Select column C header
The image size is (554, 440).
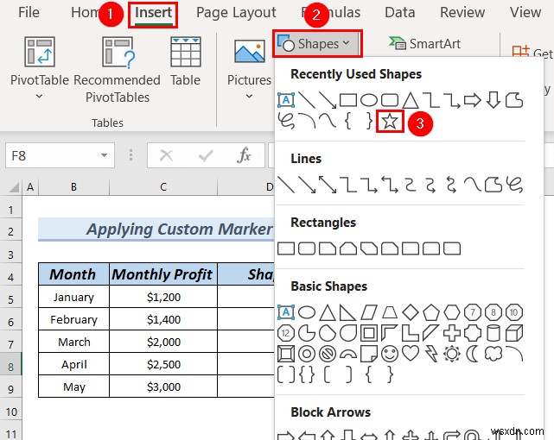163,187
